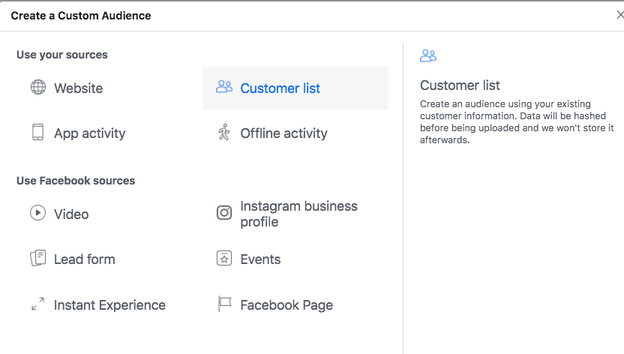Viewport: 624px width, 354px height.
Task: Click the Customer list heading in right panel
Action: [x=460, y=85]
